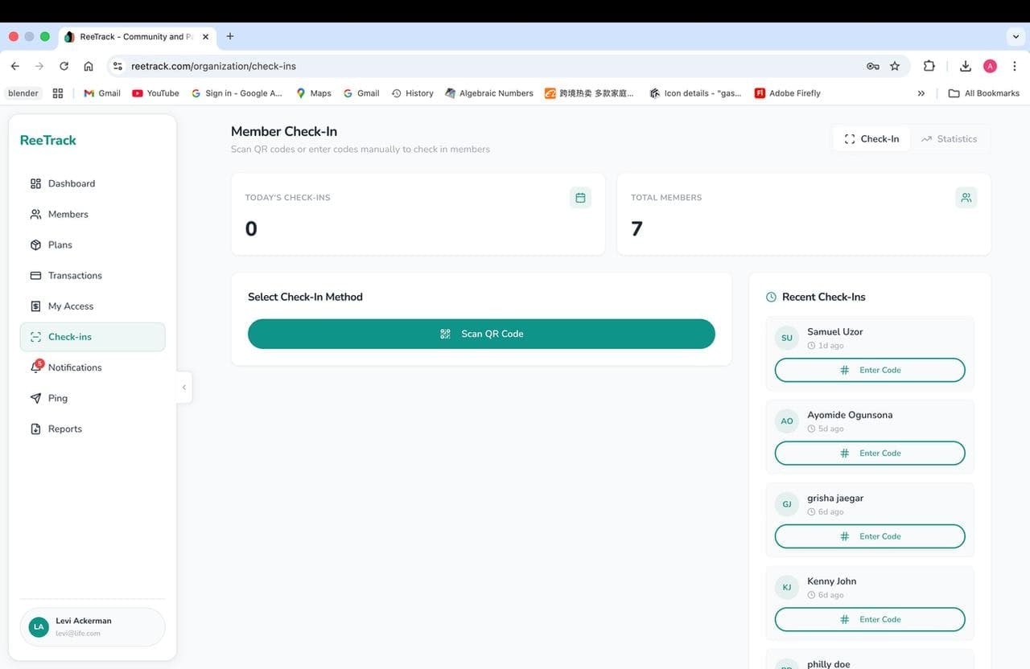The width and height of the screenshot is (1030, 669).
Task: Open My Access from the sidebar
Action: click(34, 306)
